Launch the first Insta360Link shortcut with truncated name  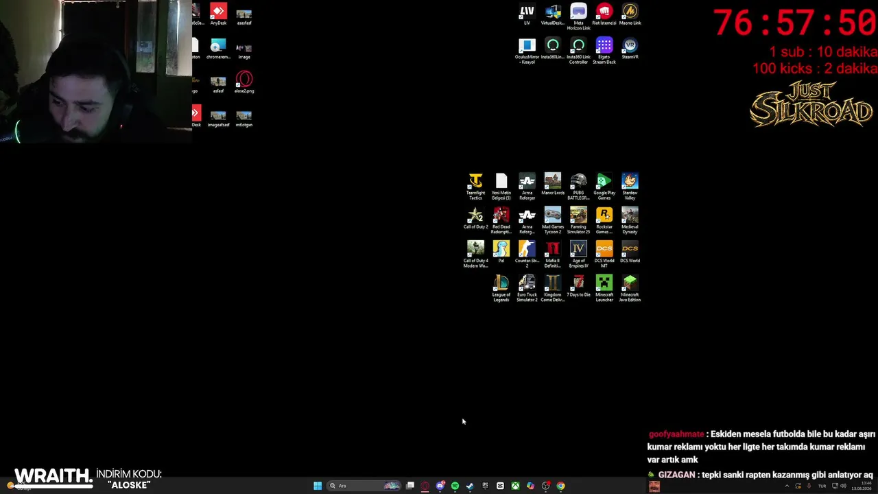click(553, 49)
